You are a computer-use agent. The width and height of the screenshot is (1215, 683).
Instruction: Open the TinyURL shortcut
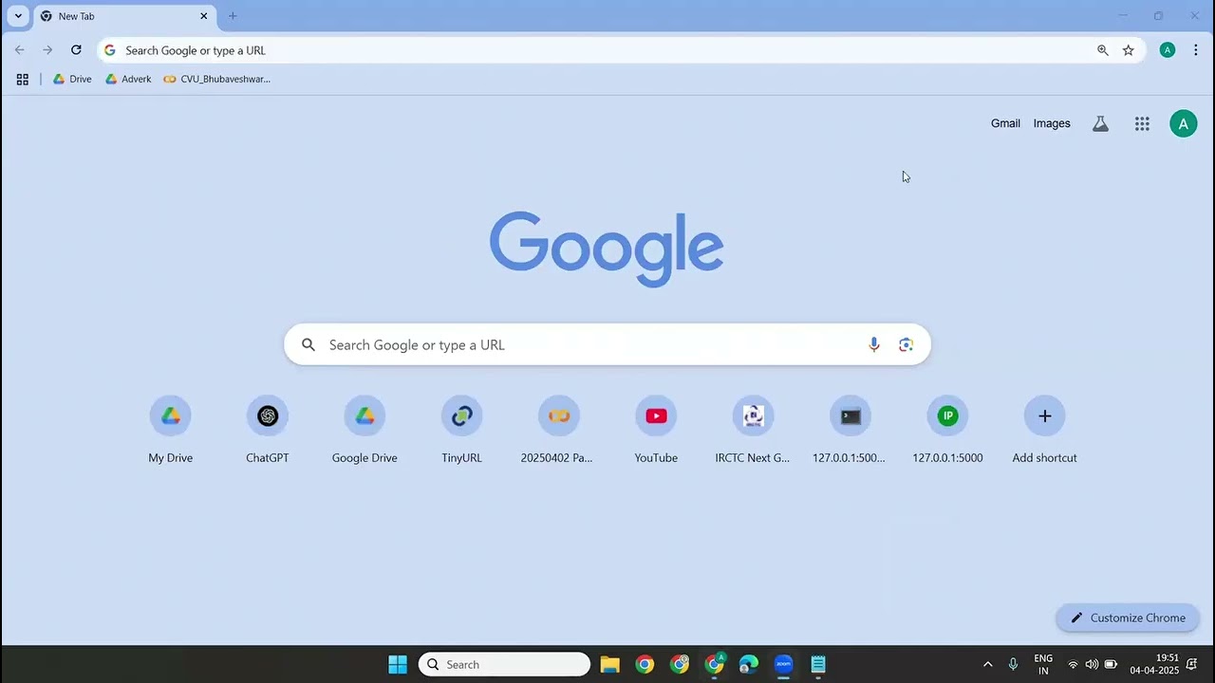pos(461,430)
